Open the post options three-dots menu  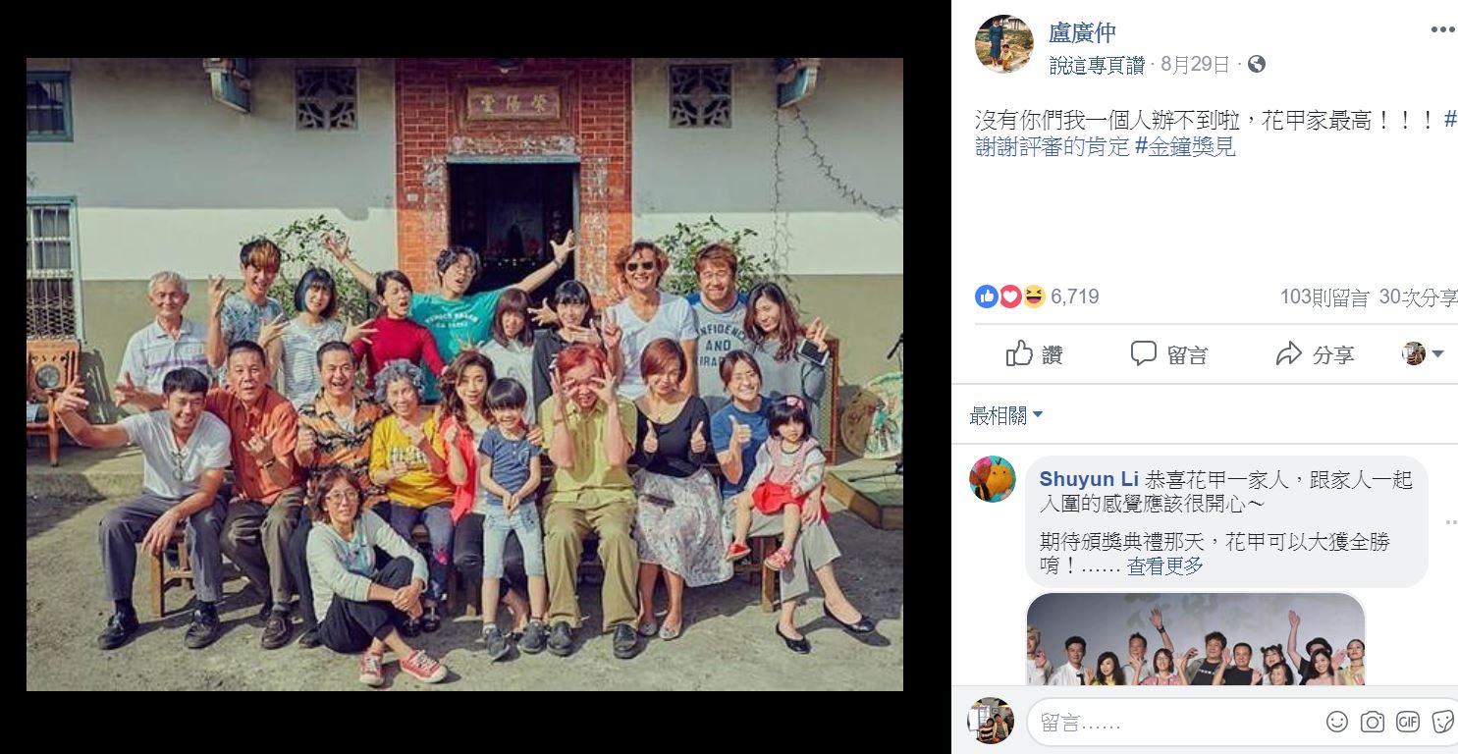(1442, 29)
